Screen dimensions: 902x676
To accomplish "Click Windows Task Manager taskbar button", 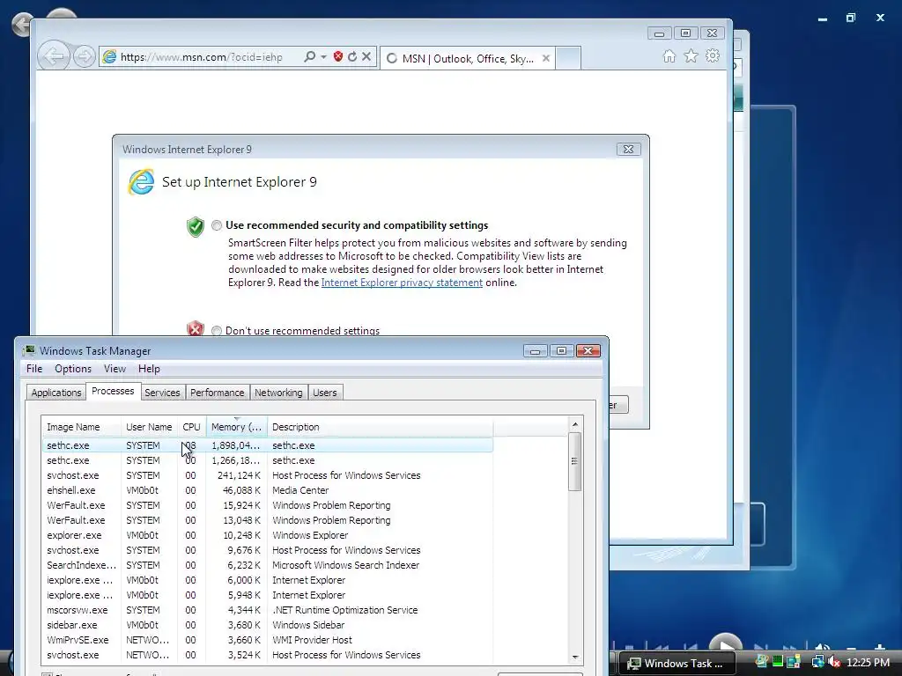I will click(676, 664).
